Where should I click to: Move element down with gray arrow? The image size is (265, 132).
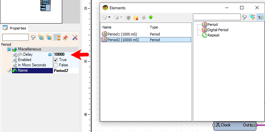point(144,17)
